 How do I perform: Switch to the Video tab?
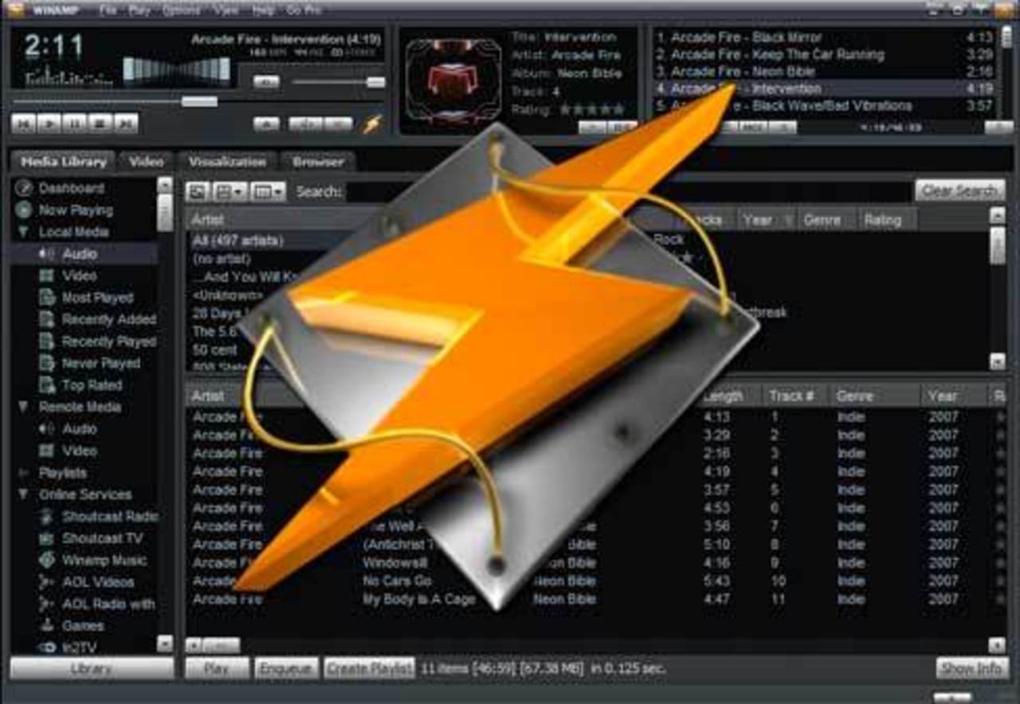point(147,162)
